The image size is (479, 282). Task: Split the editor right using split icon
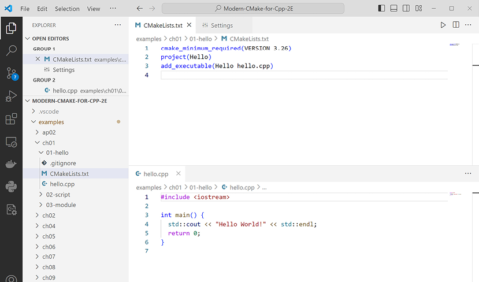(456, 25)
